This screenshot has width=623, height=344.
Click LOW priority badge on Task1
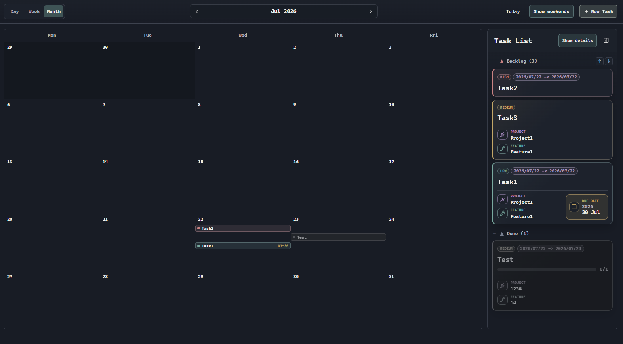point(503,171)
